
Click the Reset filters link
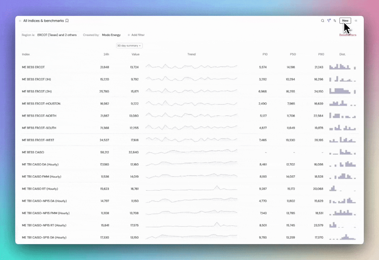[x=348, y=35]
